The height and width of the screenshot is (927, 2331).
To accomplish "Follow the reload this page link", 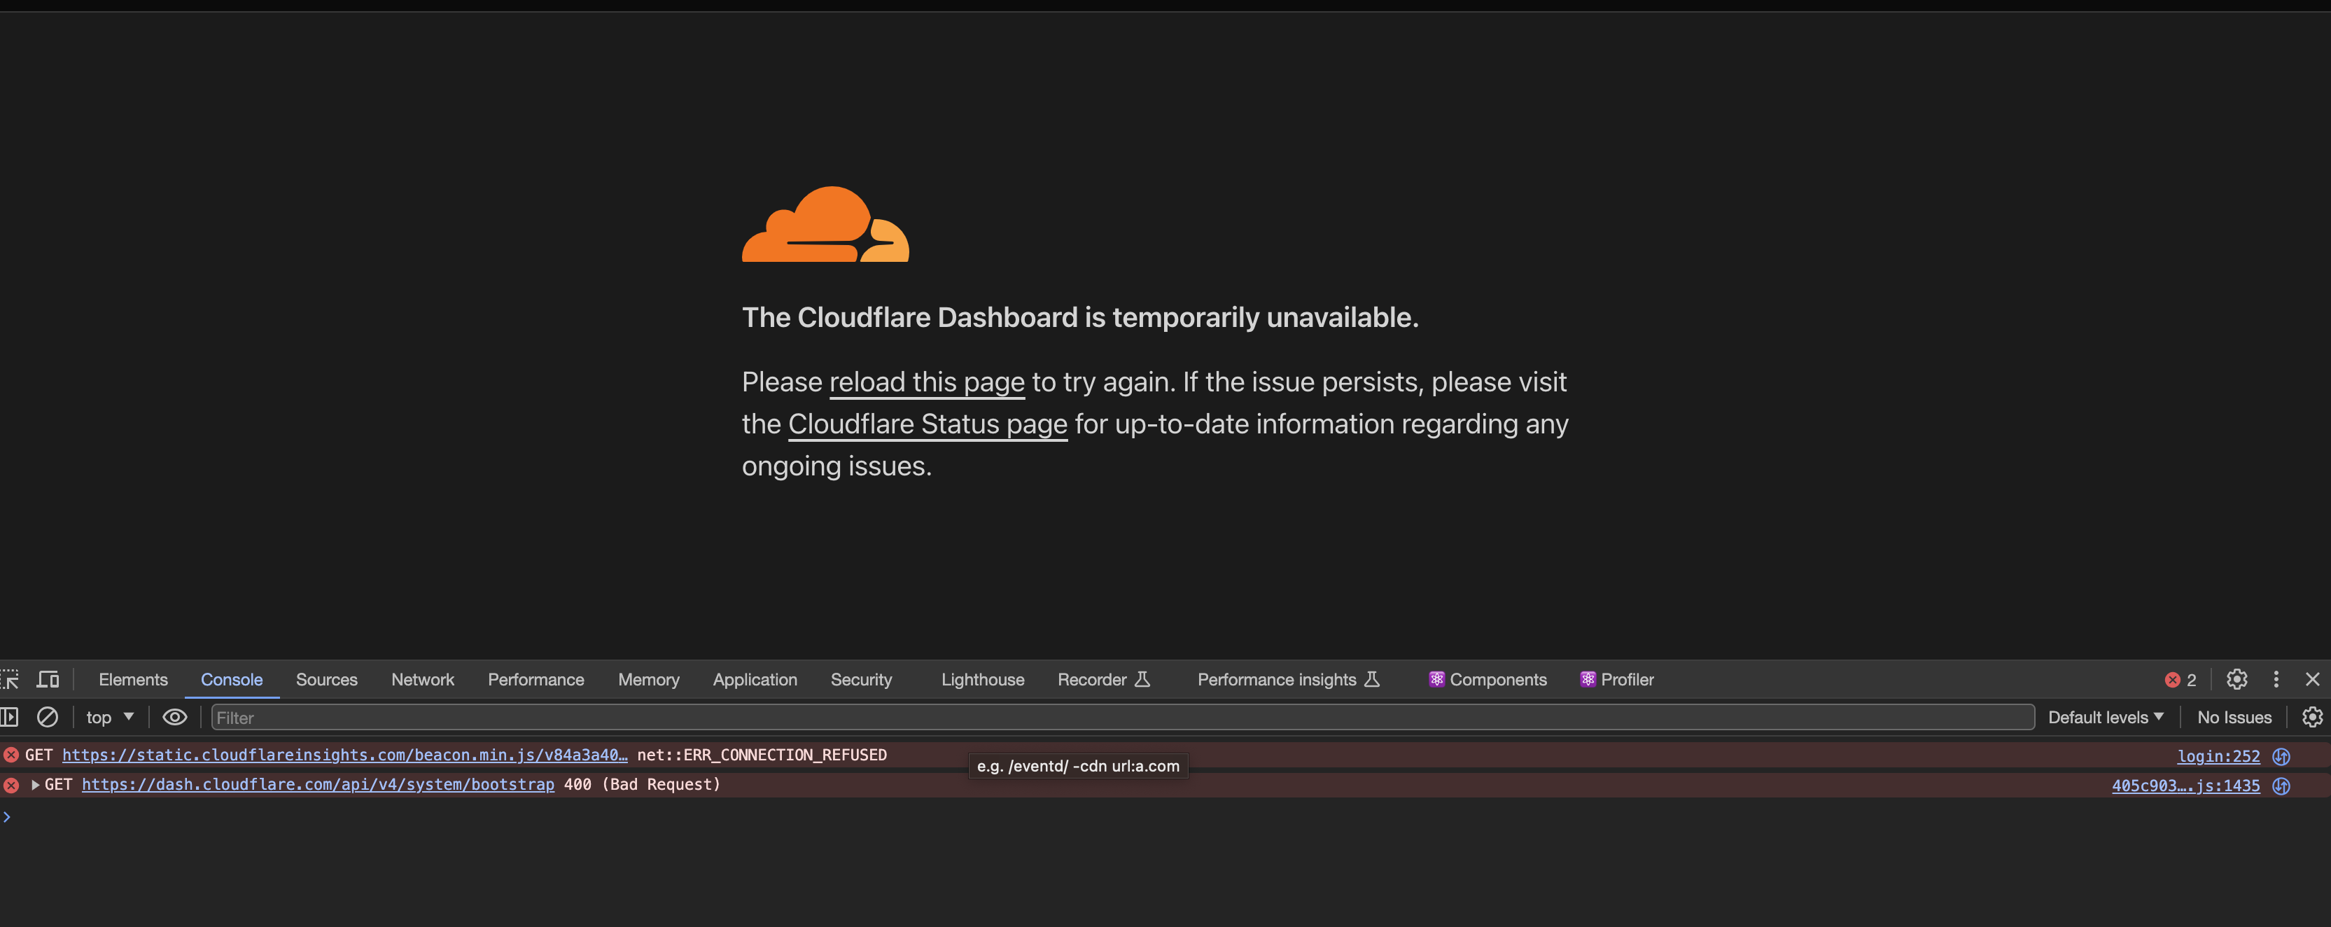I will click(927, 382).
